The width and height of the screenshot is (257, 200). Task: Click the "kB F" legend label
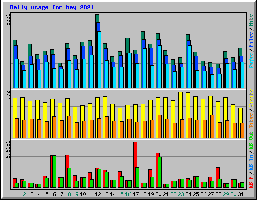click(251, 182)
